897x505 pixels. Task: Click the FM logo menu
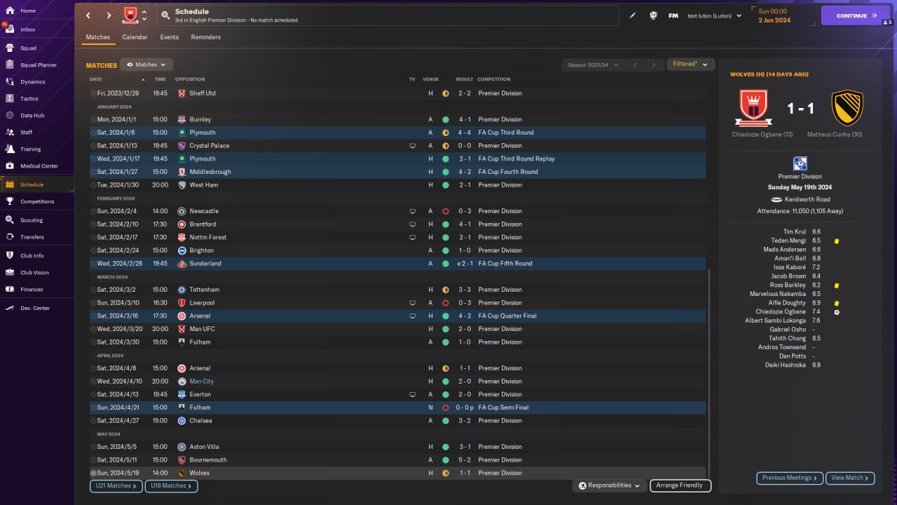[673, 15]
